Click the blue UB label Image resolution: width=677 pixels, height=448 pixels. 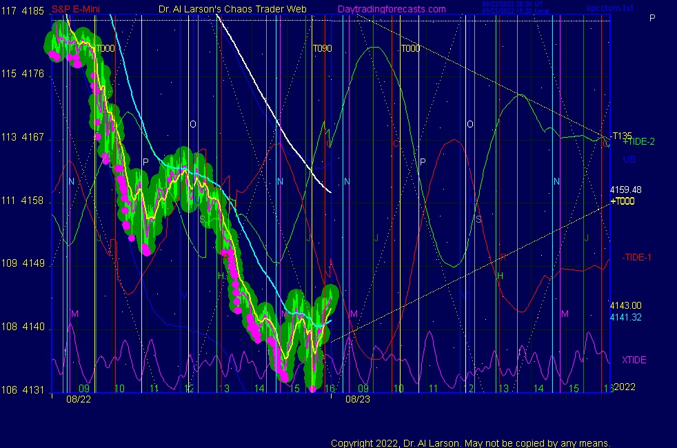[x=629, y=159]
